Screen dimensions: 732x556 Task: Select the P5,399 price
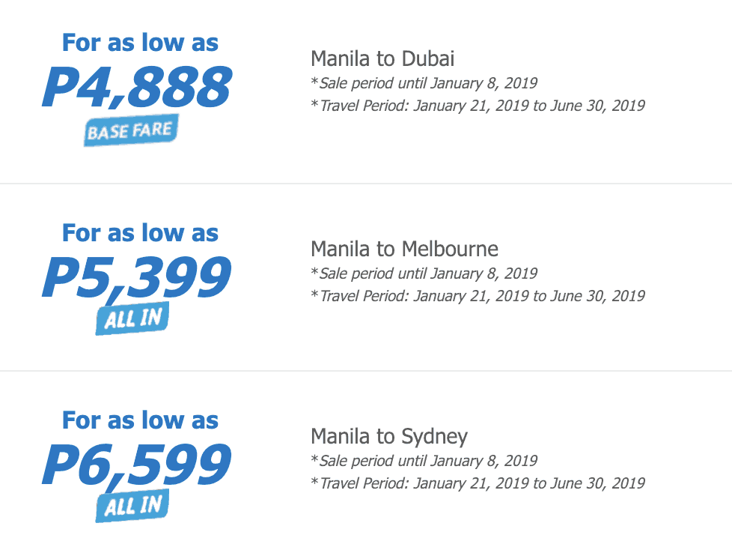click(137, 277)
